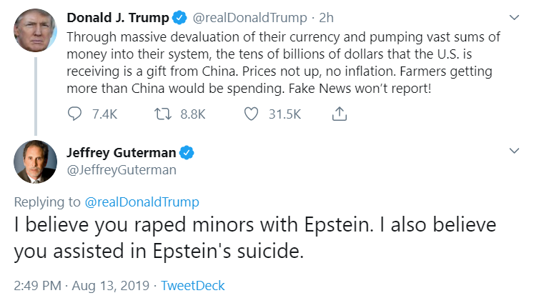Click the 31.5K likes count
534x303 pixels.
point(285,114)
